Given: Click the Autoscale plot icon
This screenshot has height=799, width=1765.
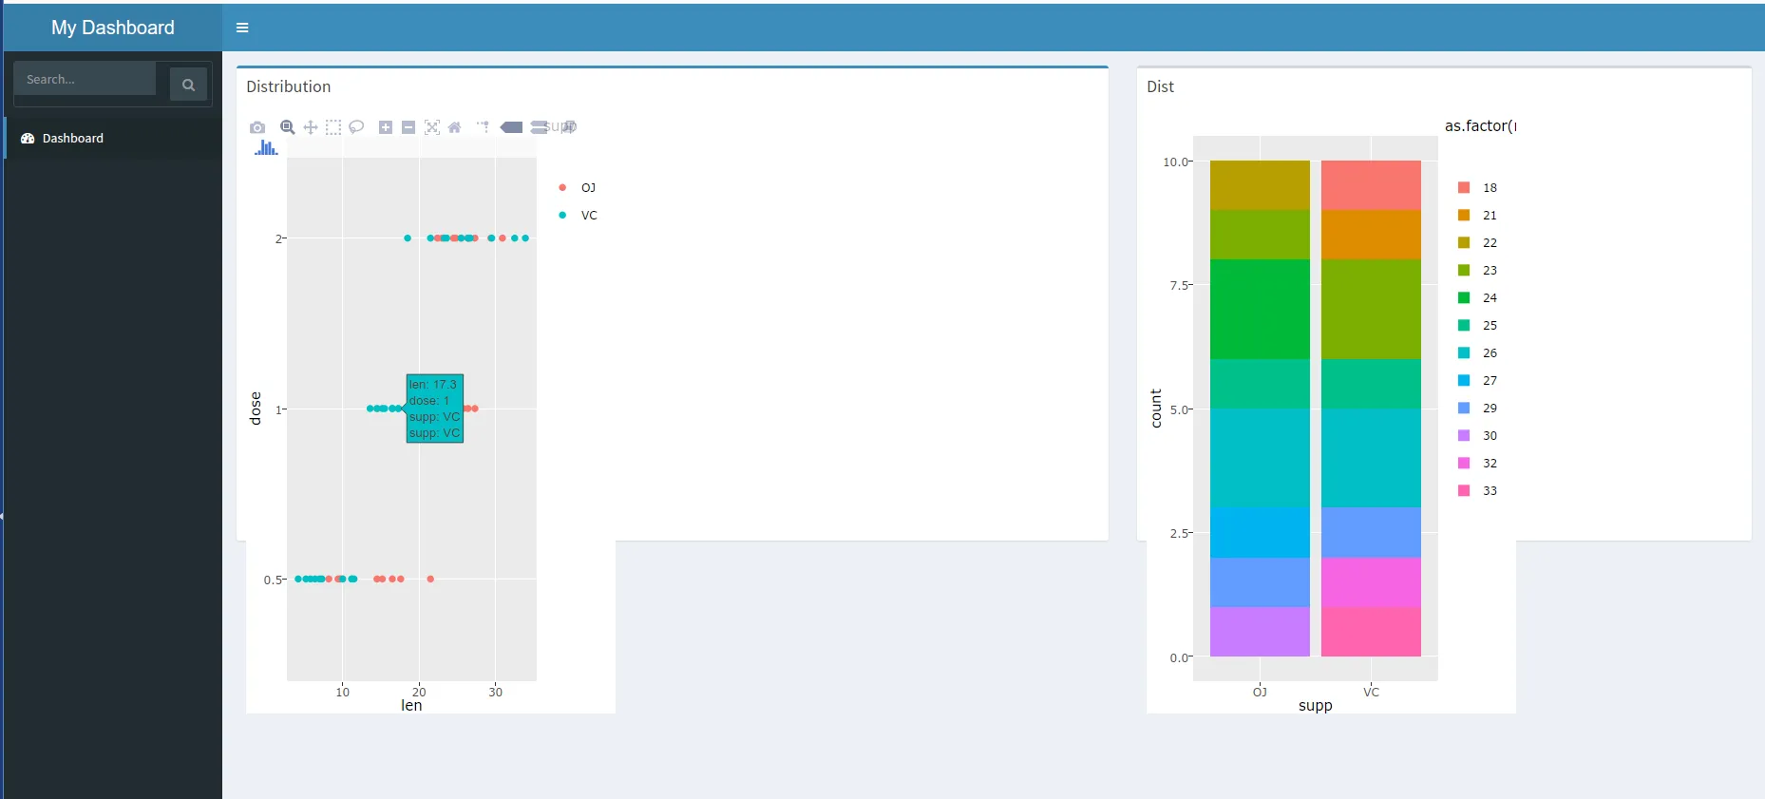Looking at the screenshot, I should click(x=432, y=127).
